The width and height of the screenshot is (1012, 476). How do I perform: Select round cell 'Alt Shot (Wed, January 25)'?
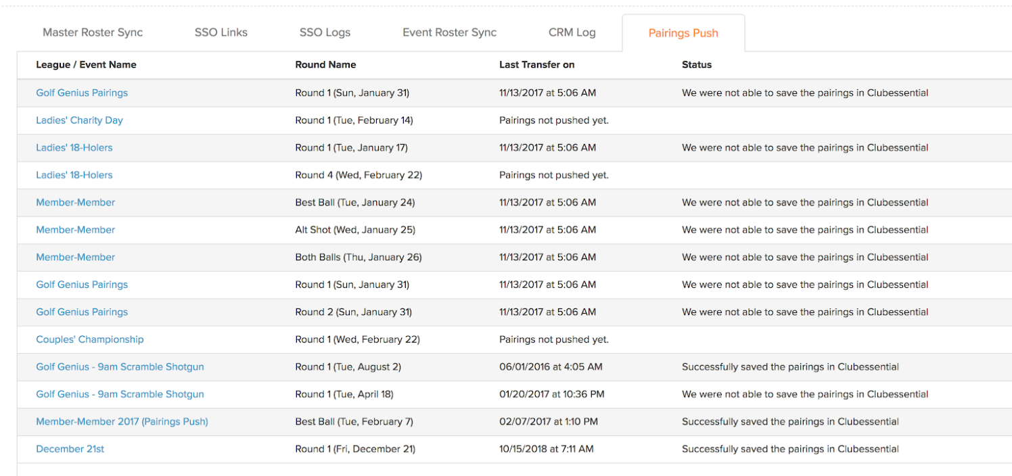coord(355,230)
